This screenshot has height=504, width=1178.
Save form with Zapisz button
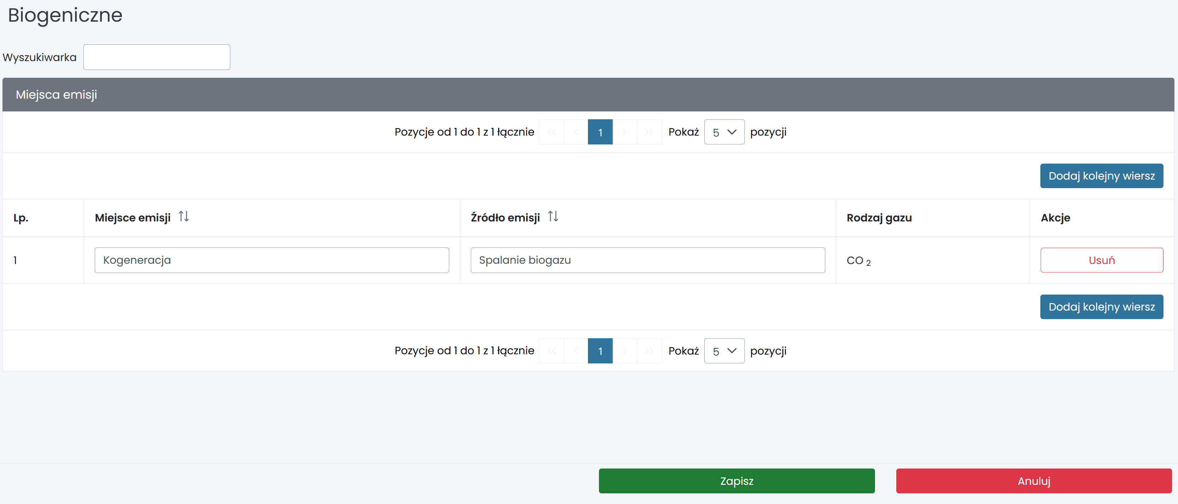click(x=736, y=481)
